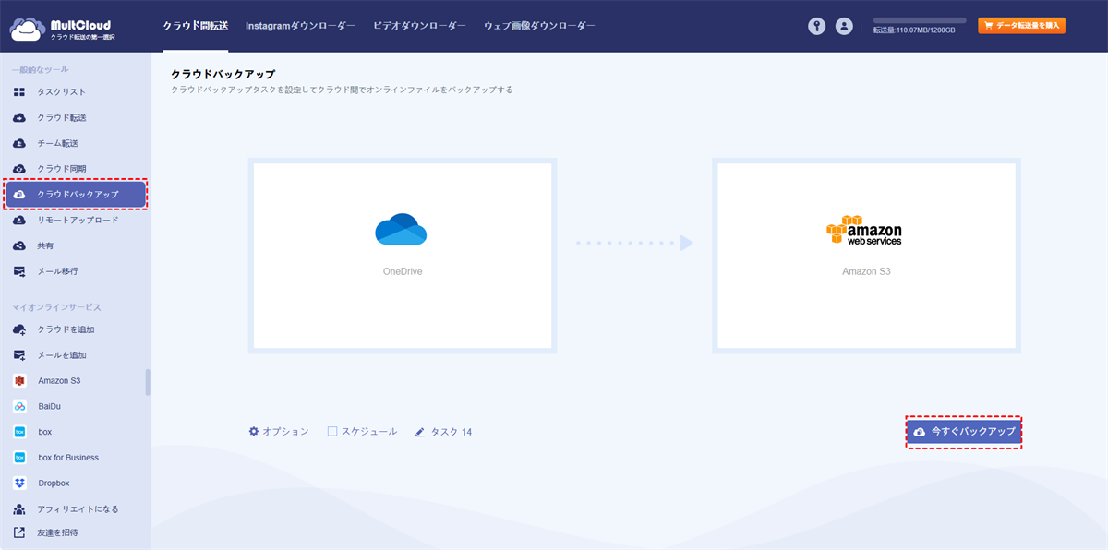Click the data traffic progress bar
Screen dimensions: 1108x550
coord(920,20)
